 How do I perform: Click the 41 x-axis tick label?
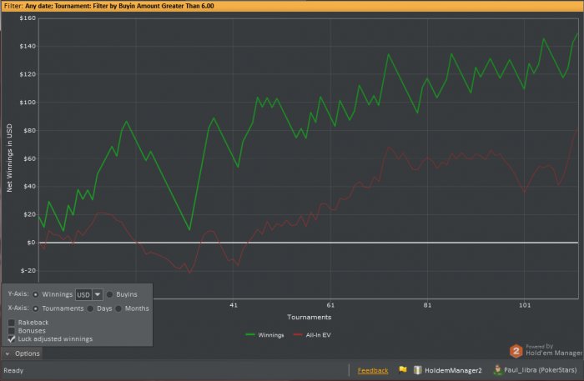pos(234,305)
